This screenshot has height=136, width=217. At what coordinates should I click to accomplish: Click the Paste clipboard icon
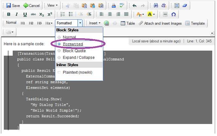pos(84,6)
